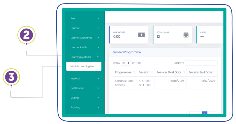Open the entries-per-page dropdown
236x124 pixels.
(126, 63)
